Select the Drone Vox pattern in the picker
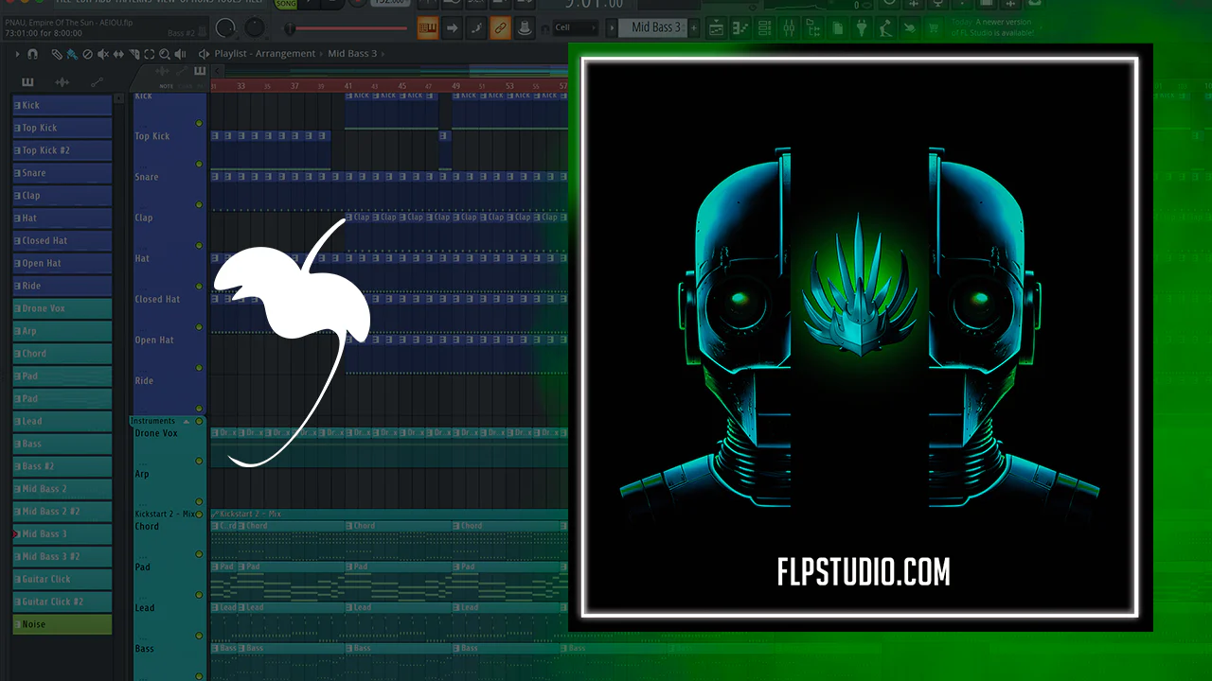The width and height of the screenshot is (1212, 681). click(x=62, y=308)
